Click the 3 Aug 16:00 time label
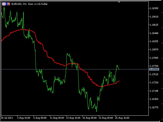This screenshot has width=163, height=122. [24, 118]
